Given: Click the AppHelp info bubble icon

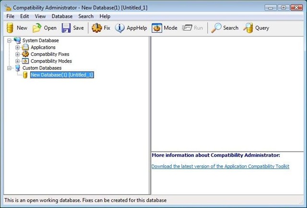Looking at the screenshot, I should [x=119, y=28].
